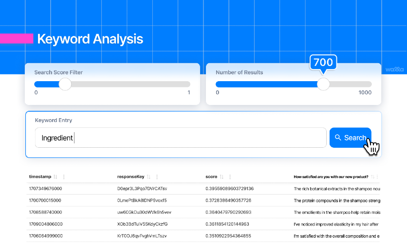Select score value 0.3611854120144963
Screen dimensions: 407x243
click(x=227, y=224)
